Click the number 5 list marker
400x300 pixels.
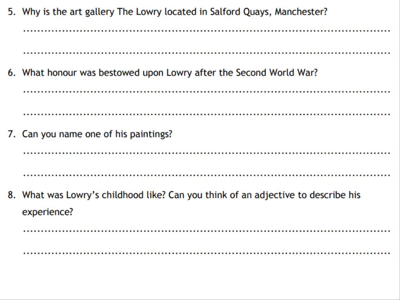12,12
